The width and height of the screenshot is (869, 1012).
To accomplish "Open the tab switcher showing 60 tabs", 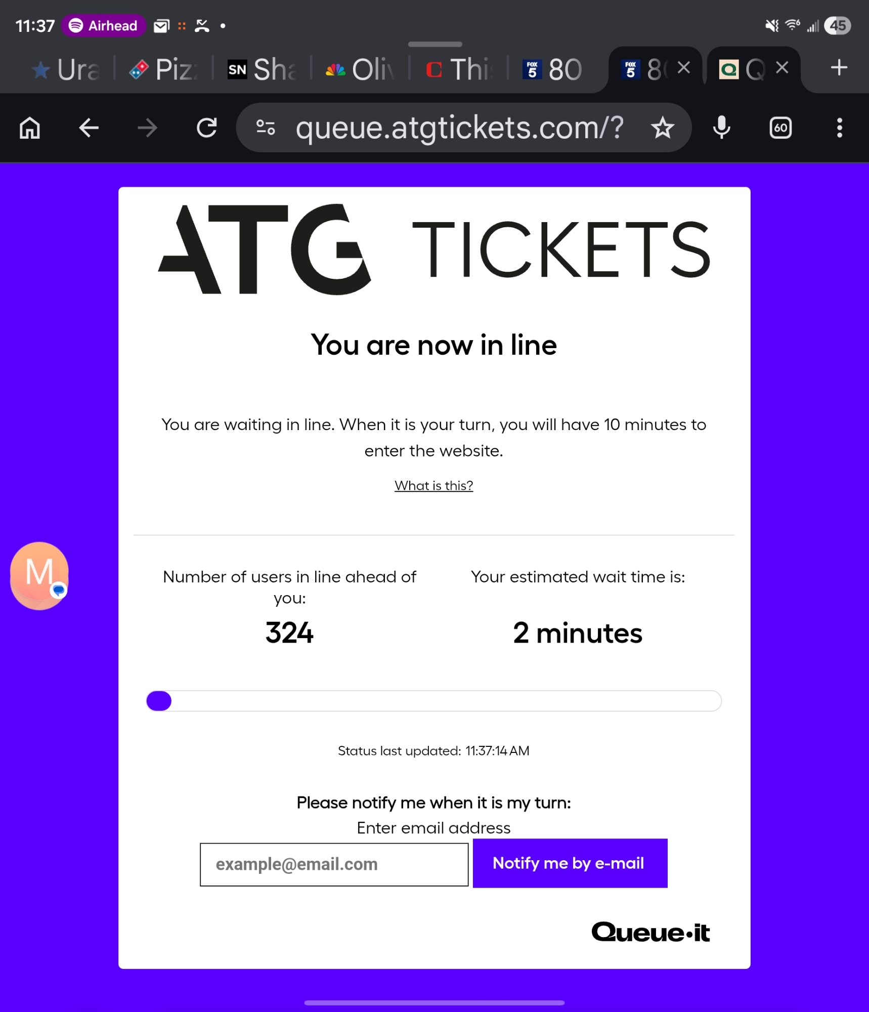I will pos(780,128).
